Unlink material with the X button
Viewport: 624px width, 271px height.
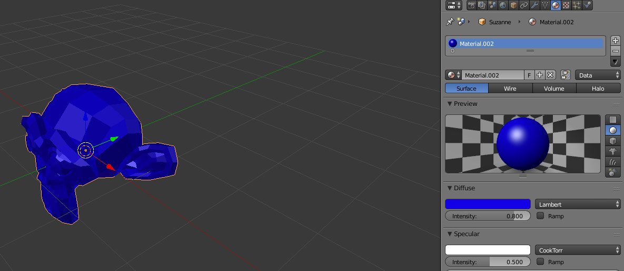pos(550,75)
